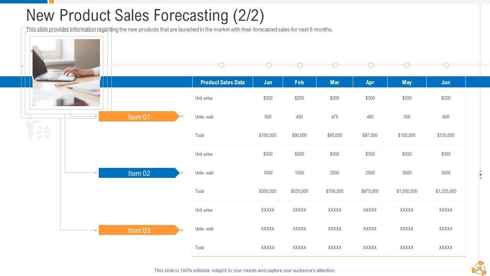Click the person with dollar arrows icon
The image size is (490, 276).
click(x=38, y=128)
